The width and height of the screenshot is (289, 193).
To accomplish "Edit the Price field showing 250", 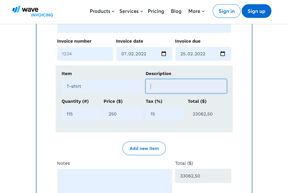I will point(123,114).
